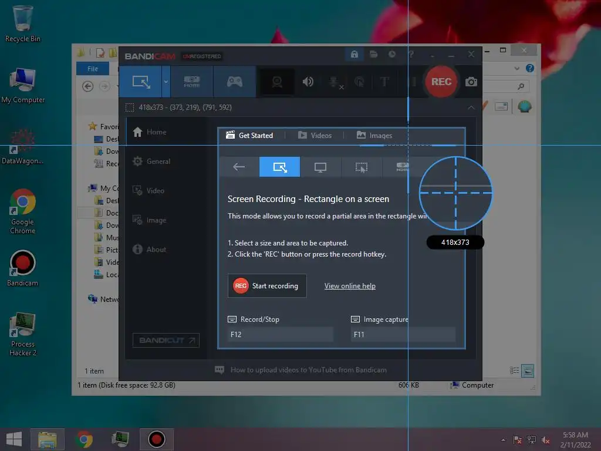Viewport: 601px width, 451px height.
Task: Switch to the Images tab
Action: [374, 136]
